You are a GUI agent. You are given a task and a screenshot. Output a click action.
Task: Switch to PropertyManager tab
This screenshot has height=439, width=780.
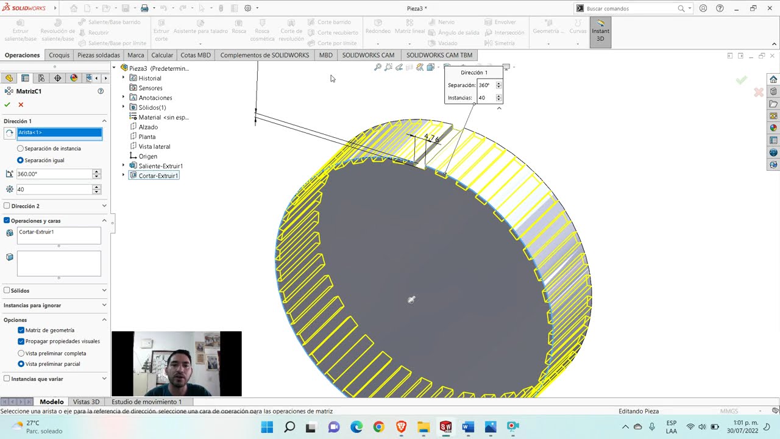tap(25, 78)
